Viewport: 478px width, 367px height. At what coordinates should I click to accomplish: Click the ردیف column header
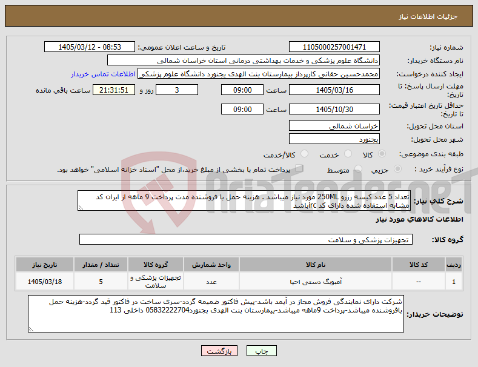click(454, 265)
